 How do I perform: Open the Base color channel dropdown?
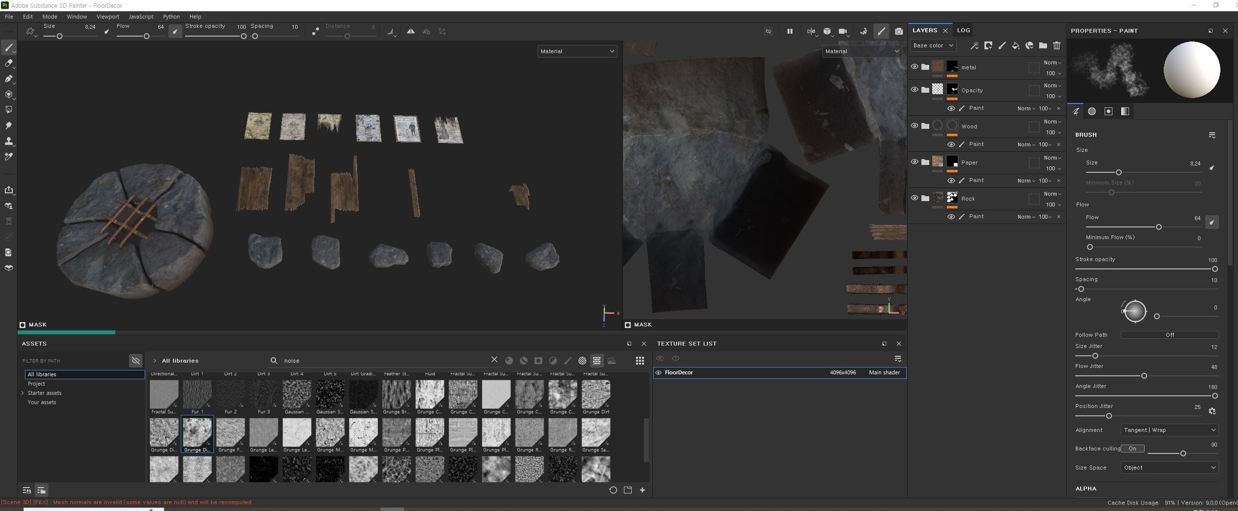(933, 45)
